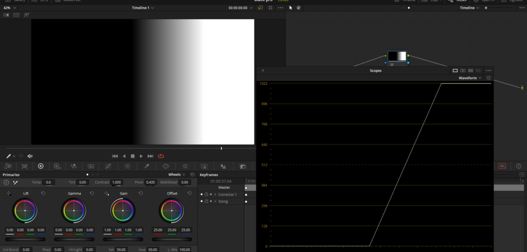Image resolution: width=527 pixels, height=252 pixels.
Task: Toggle viewer audio mute speaker
Action: [30, 156]
